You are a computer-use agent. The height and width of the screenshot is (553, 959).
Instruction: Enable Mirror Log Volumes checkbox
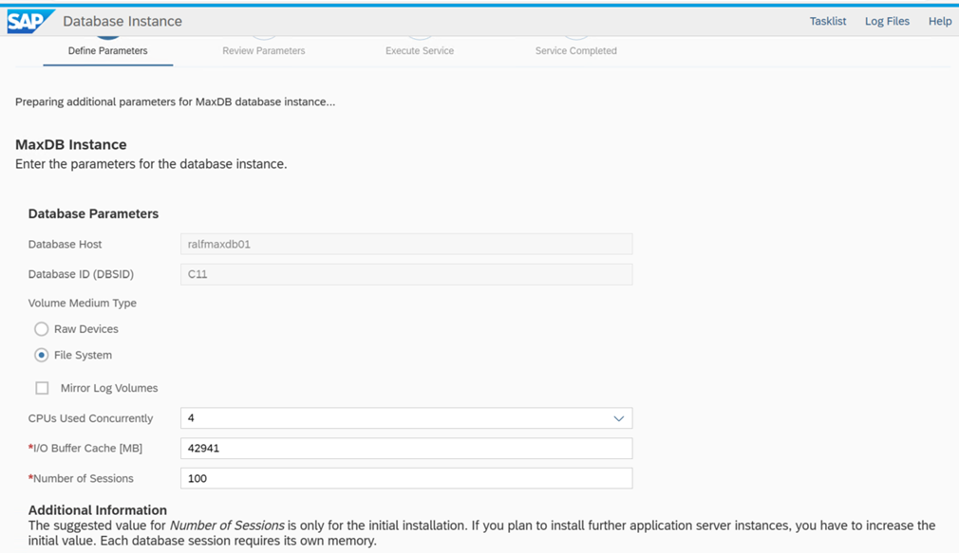point(42,388)
